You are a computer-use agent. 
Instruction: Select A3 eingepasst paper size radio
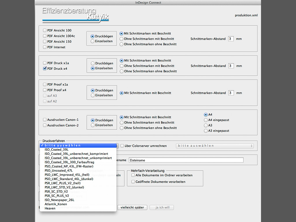click(206, 131)
